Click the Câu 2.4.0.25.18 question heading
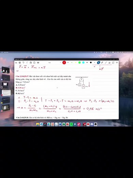This screenshot has width=133, height=178. pos(22,117)
